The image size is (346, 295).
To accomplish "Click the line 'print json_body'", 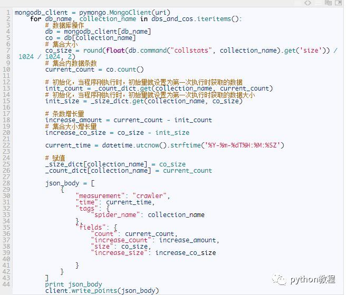I will click(x=74, y=284).
